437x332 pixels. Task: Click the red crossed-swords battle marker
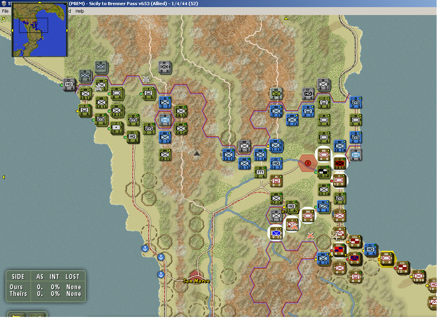tap(310, 236)
